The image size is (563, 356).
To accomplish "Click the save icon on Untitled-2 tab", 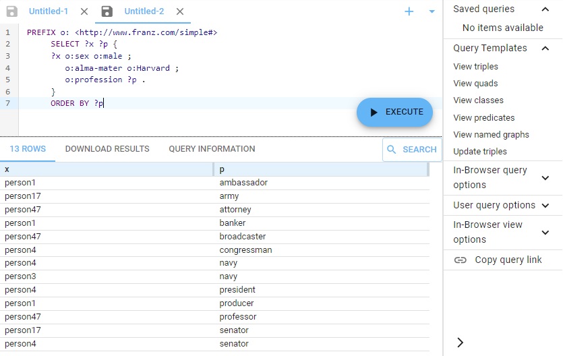I will click(107, 11).
